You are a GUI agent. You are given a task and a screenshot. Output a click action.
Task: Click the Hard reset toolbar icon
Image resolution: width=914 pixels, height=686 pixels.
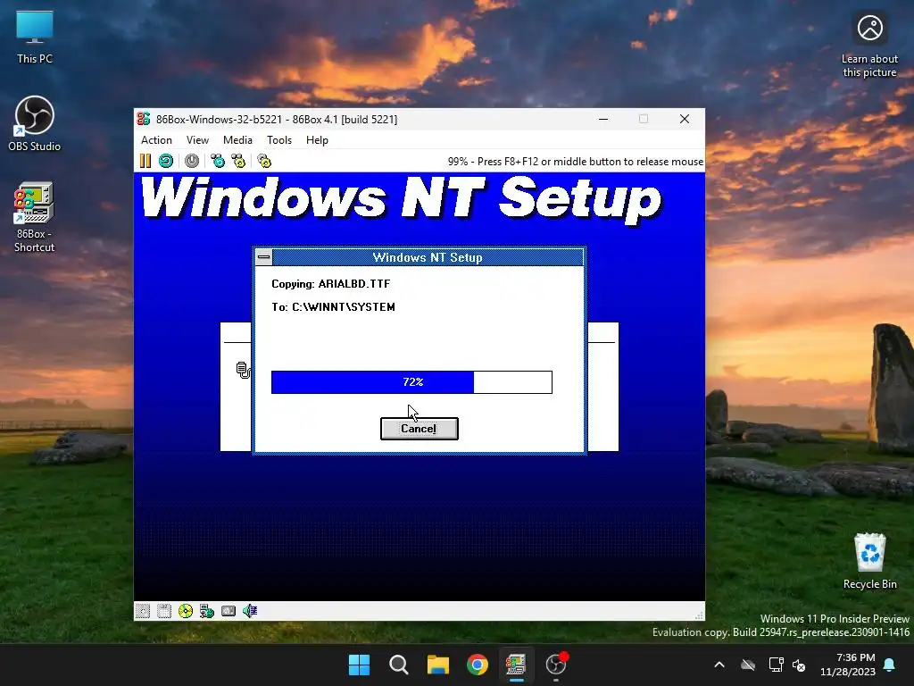(166, 161)
